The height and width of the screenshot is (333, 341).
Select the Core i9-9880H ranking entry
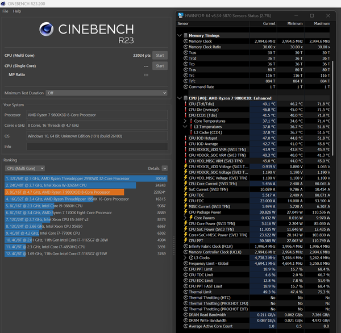pyautogui.click(x=86, y=206)
